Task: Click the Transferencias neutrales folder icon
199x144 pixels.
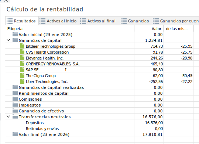Action: pos(15,116)
